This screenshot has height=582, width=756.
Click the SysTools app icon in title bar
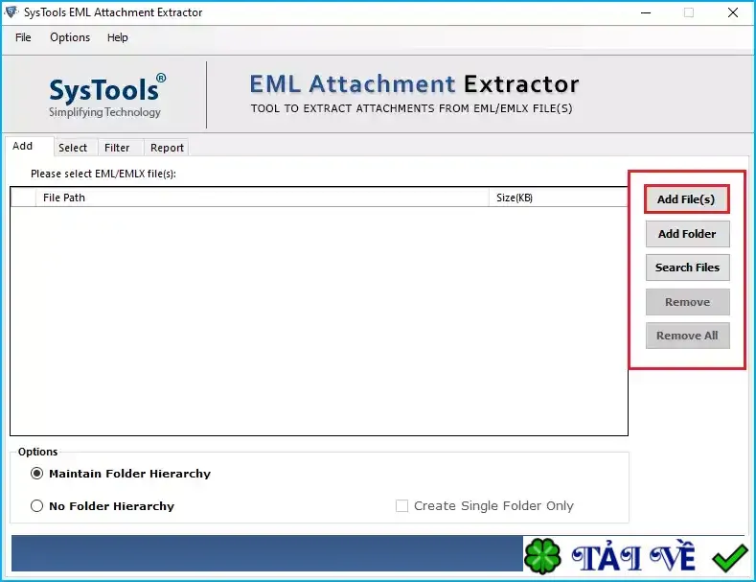click(x=11, y=12)
